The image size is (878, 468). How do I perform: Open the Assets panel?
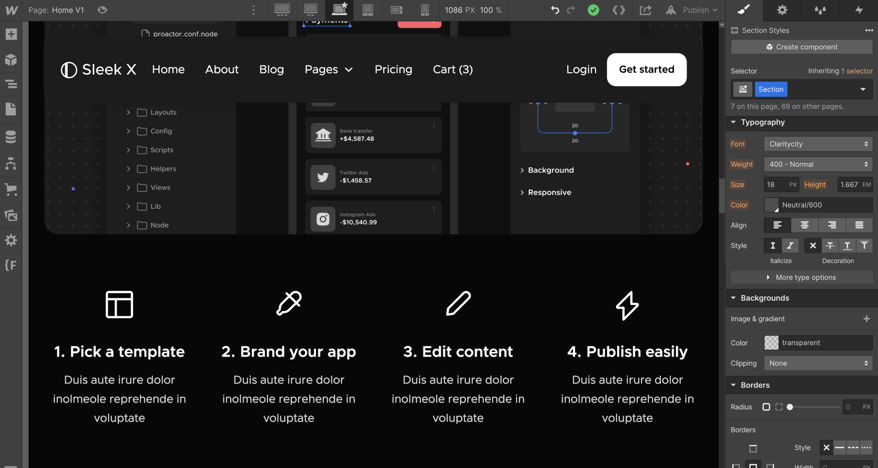(x=10, y=215)
